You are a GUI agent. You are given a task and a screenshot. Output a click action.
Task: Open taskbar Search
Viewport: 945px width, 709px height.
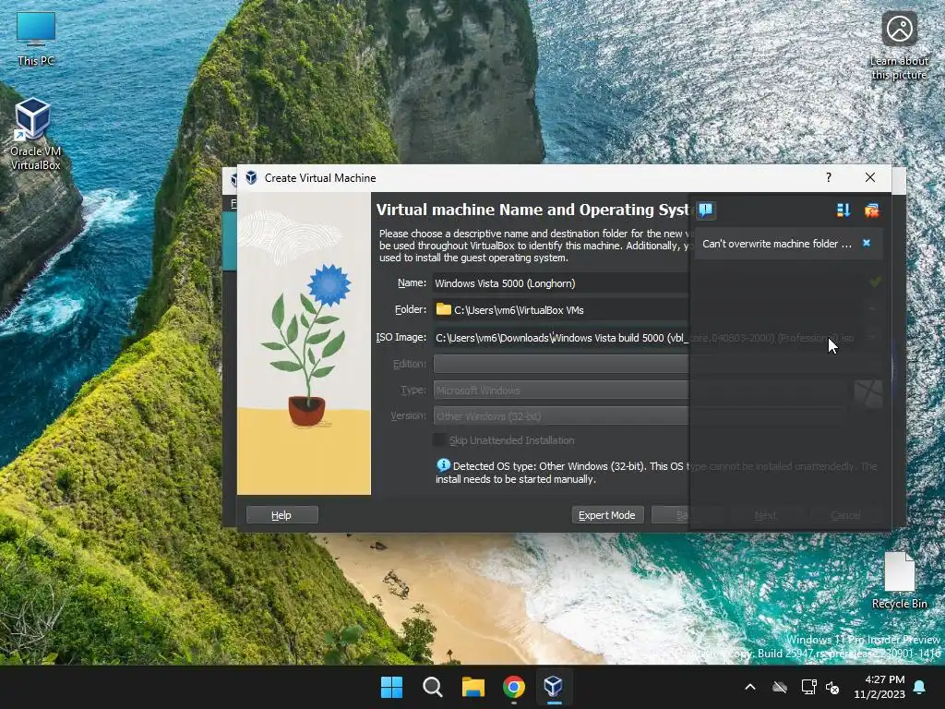(x=432, y=687)
